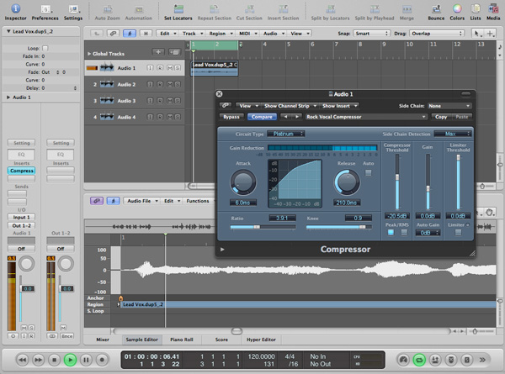The width and height of the screenshot is (505, 374).
Task: Stop playback in the transport
Action: pos(54,360)
